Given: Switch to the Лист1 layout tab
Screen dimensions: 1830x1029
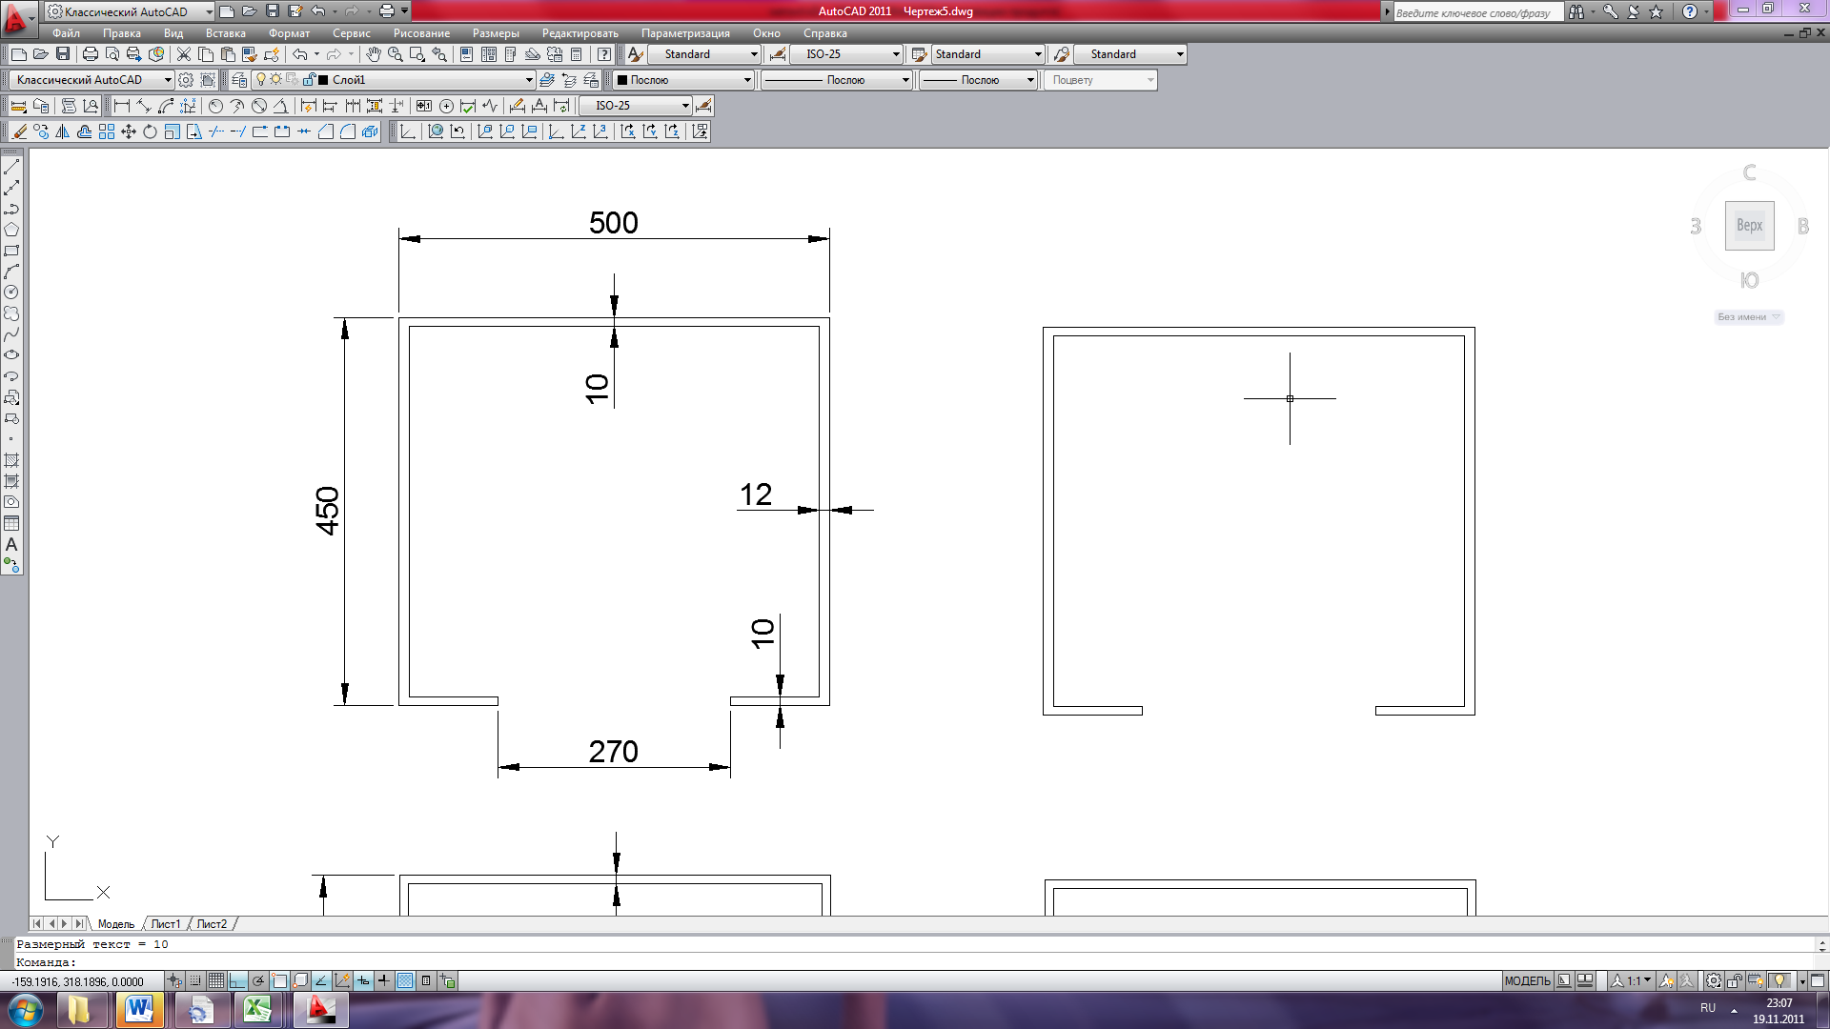Looking at the screenshot, I should point(165,924).
